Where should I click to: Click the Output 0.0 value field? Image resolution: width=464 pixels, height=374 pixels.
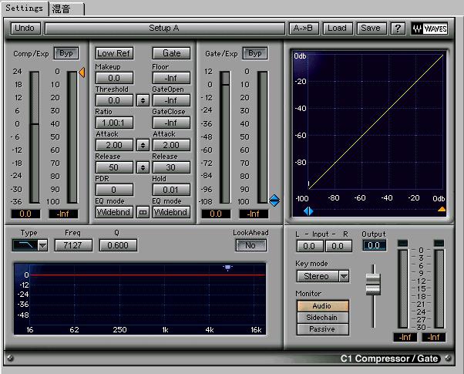pyautogui.click(x=375, y=245)
